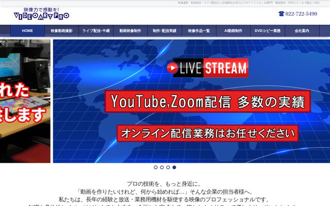Click the telephone icon beside the number

tap(282, 14)
